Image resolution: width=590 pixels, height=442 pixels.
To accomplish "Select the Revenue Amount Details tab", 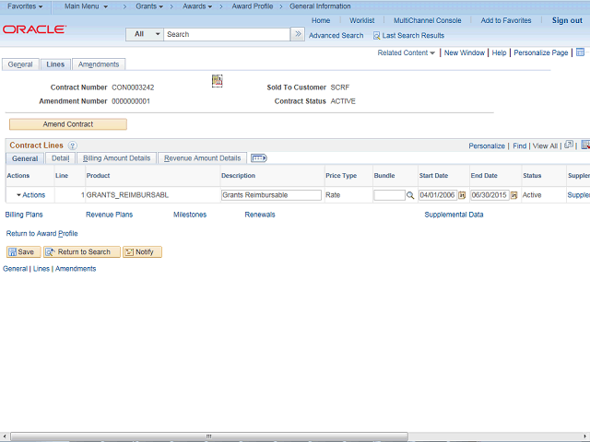I will tap(203, 158).
